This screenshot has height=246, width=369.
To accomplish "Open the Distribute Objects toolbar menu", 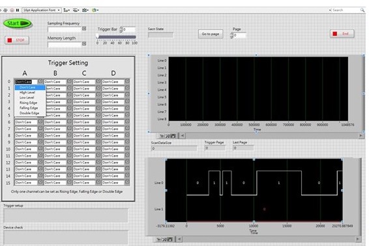I will pyautogui.click(x=76, y=10).
